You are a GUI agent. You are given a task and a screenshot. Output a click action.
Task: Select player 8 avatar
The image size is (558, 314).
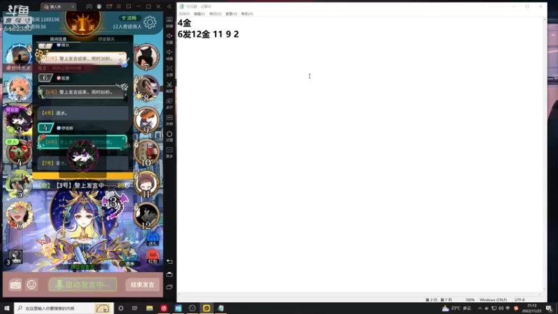point(146,88)
